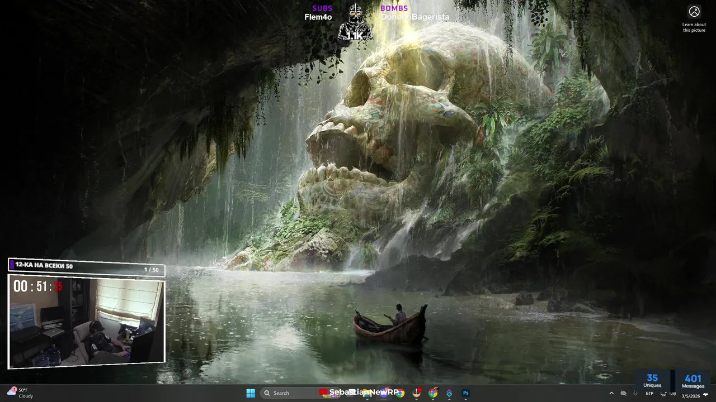Expand the hidden system tray icons
Screen dimensions: 716x402
pyautogui.click(x=611, y=394)
